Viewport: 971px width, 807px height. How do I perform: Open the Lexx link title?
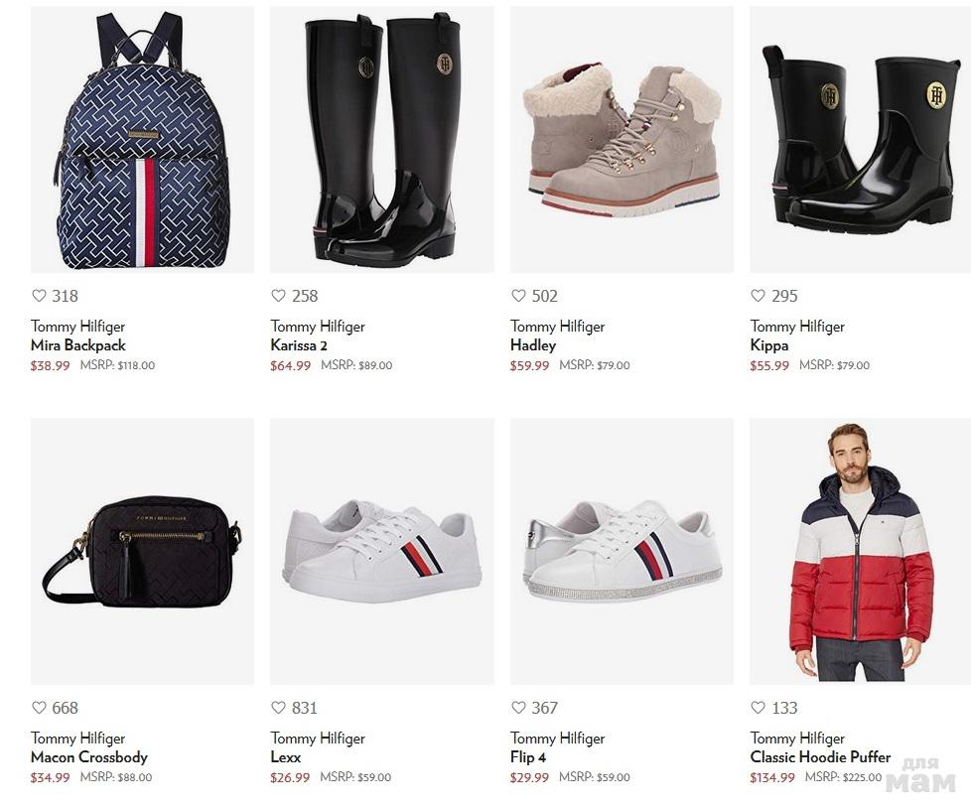click(x=286, y=756)
